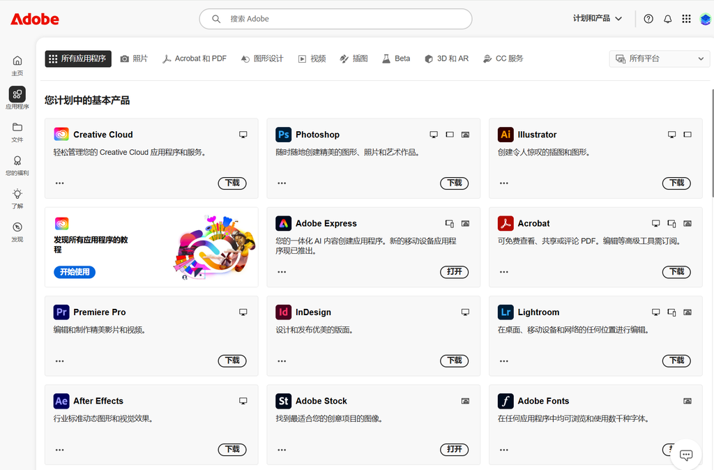Open more options on Premiere Pro card

point(60,361)
